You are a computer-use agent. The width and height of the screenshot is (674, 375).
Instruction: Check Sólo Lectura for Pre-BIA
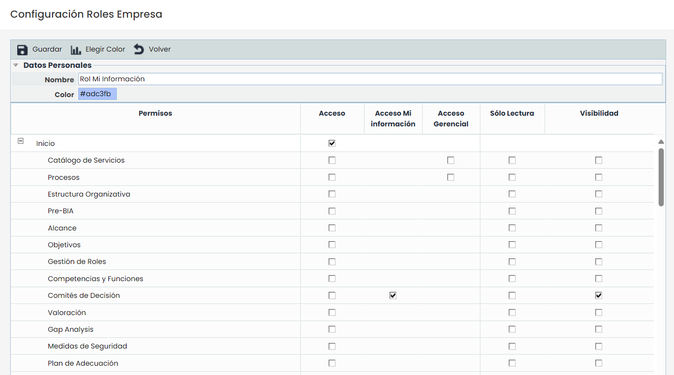pos(512,211)
